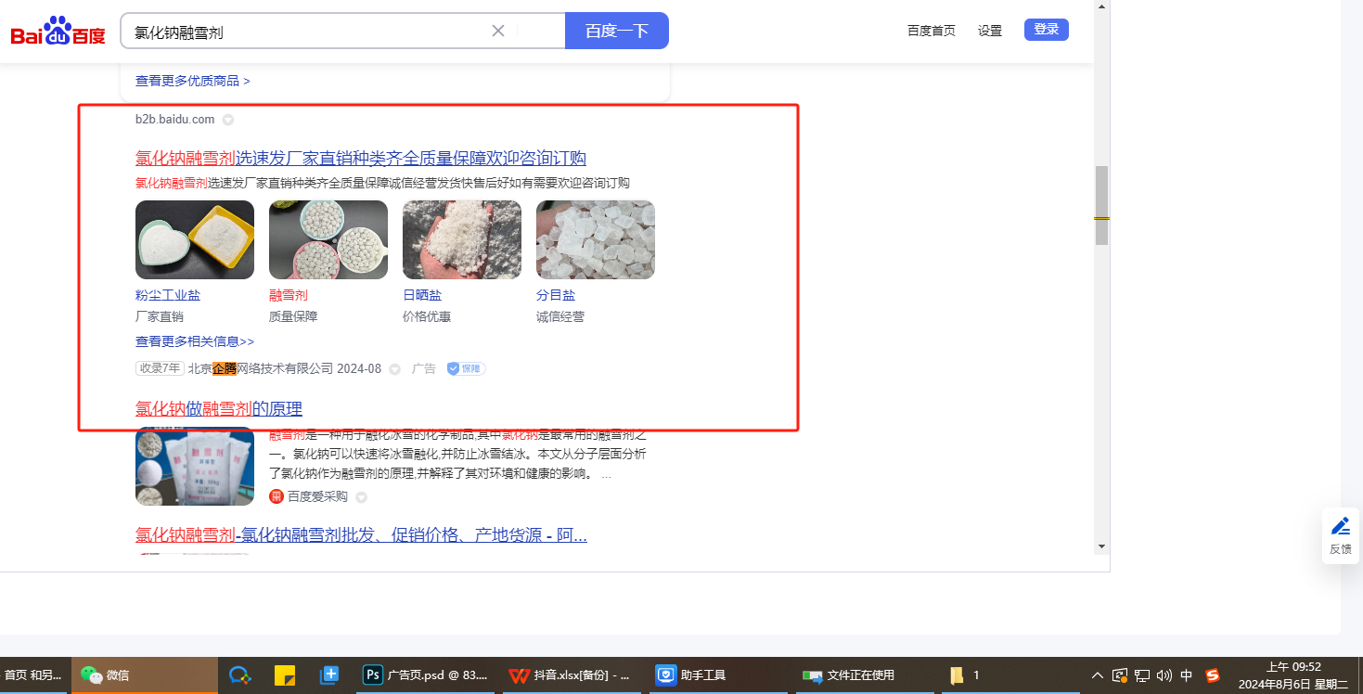The height and width of the screenshot is (694, 1363).
Task: Open 设置 settings link
Action: pos(990,31)
